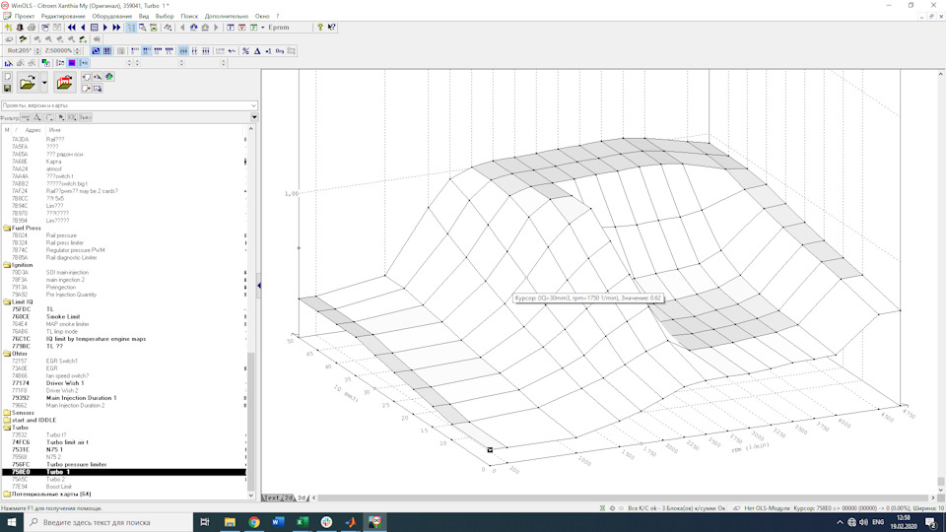This screenshot has height=532, width=946.
Task: Click the Имя column header
Action: click(x=55, y=130)
